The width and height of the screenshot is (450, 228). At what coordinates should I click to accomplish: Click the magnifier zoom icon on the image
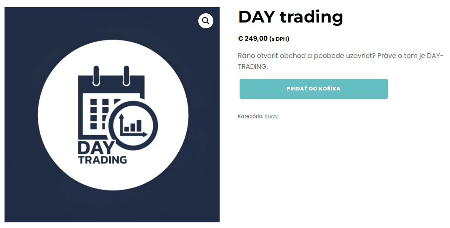click(x=206, y=21)
